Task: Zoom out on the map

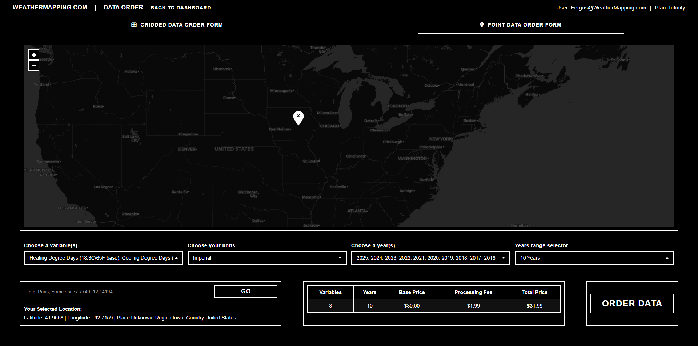Action: point(33,65)
